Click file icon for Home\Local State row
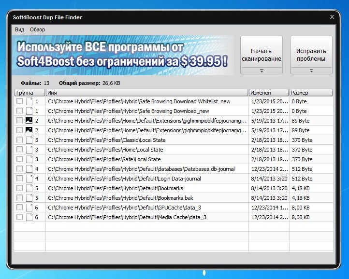Image resolution: width=349 pixels, height=279 pixels. point(29,150)
